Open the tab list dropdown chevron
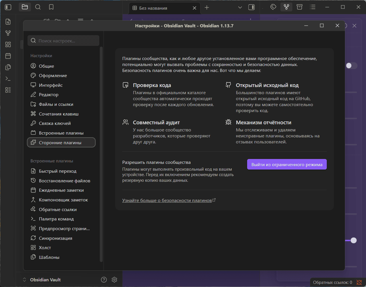 (240, 7)
